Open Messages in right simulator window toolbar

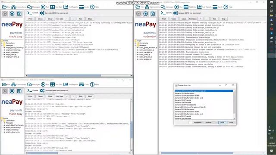pos(167,7)
